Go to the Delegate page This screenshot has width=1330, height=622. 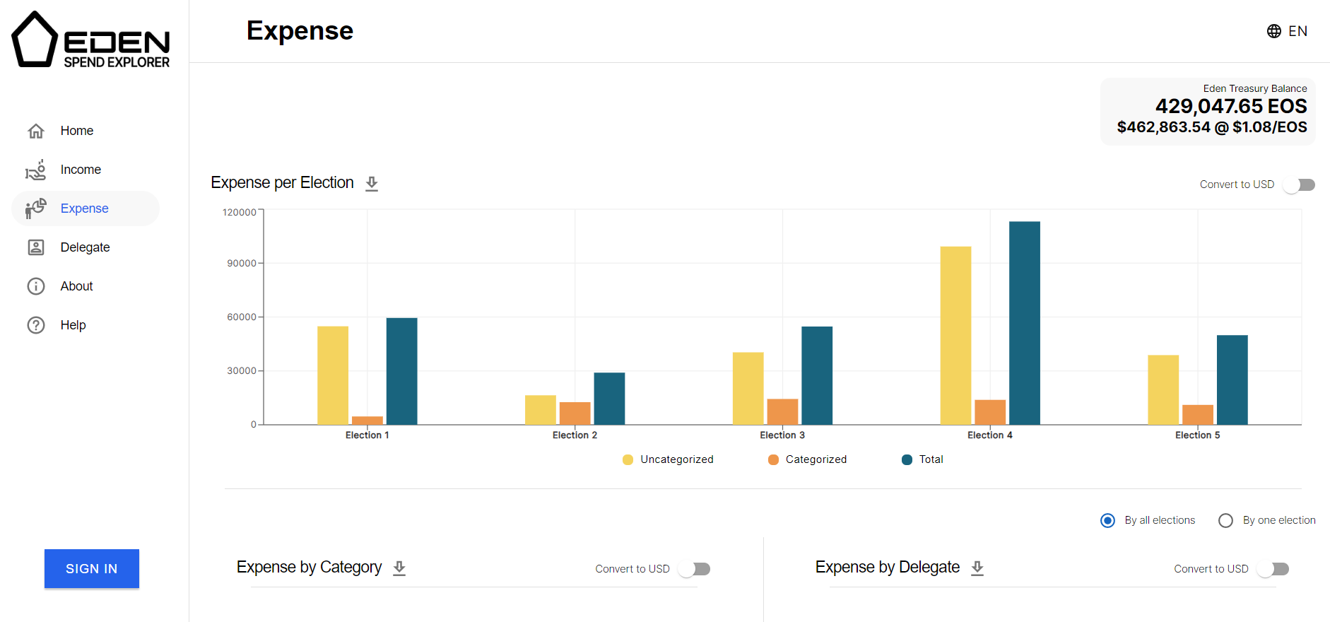pos(86,247)
